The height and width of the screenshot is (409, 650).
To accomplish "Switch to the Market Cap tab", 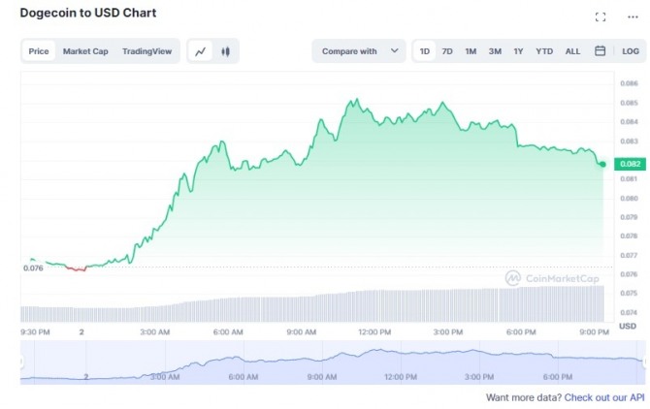I will point(85,51).
